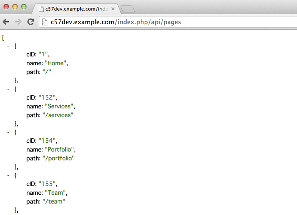Click the browser forward arrow
Viewport: 297px width, 215px height.
(18, 22)
